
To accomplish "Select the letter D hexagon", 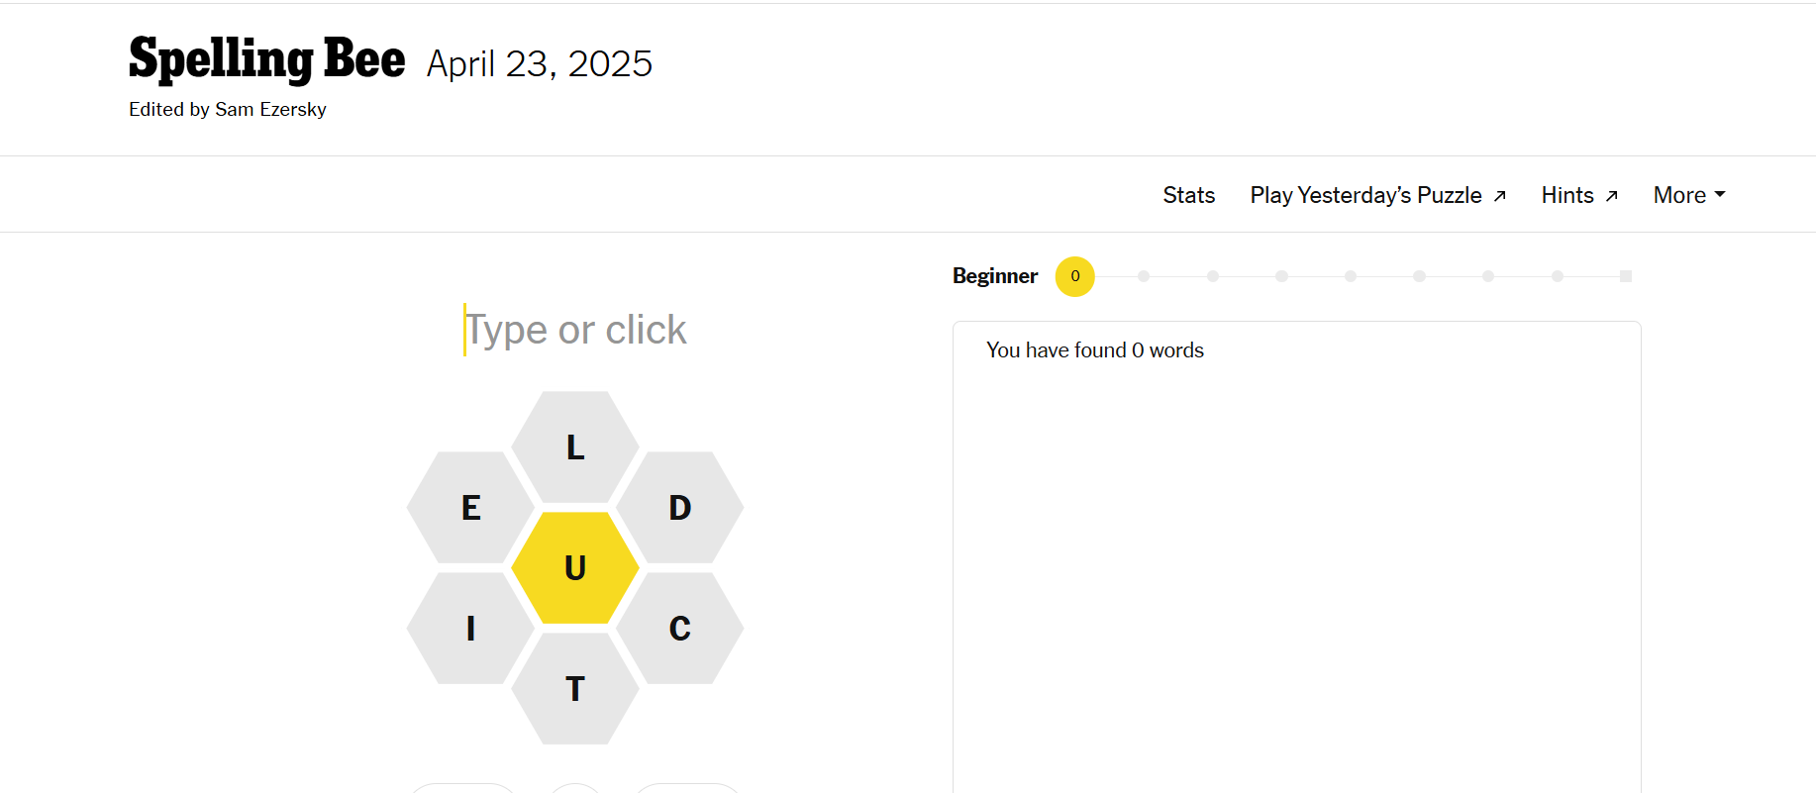I will click(678, 508).
